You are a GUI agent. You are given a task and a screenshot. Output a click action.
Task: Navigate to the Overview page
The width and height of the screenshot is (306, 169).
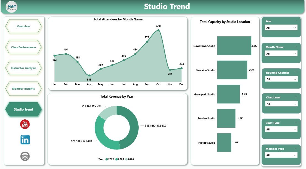point(23,26)
